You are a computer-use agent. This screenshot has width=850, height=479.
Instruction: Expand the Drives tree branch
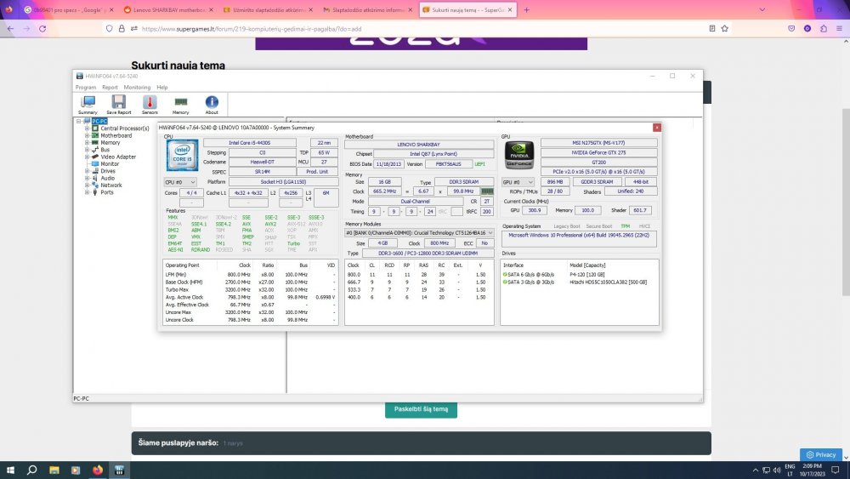(x=87, y=171)
